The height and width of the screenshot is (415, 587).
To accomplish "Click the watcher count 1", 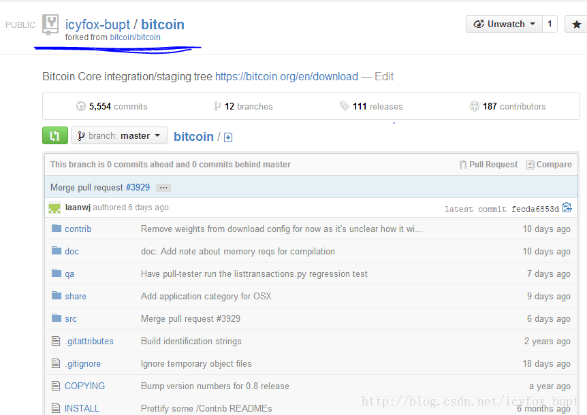I will (550, 24).
